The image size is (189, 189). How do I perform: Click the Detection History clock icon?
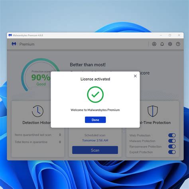[37, 111]
